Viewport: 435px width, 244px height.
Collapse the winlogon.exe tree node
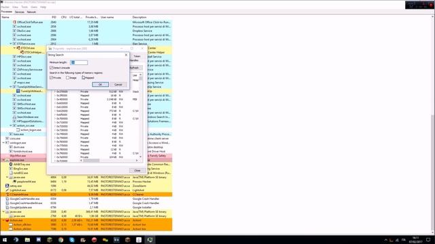tap(3, 143)
